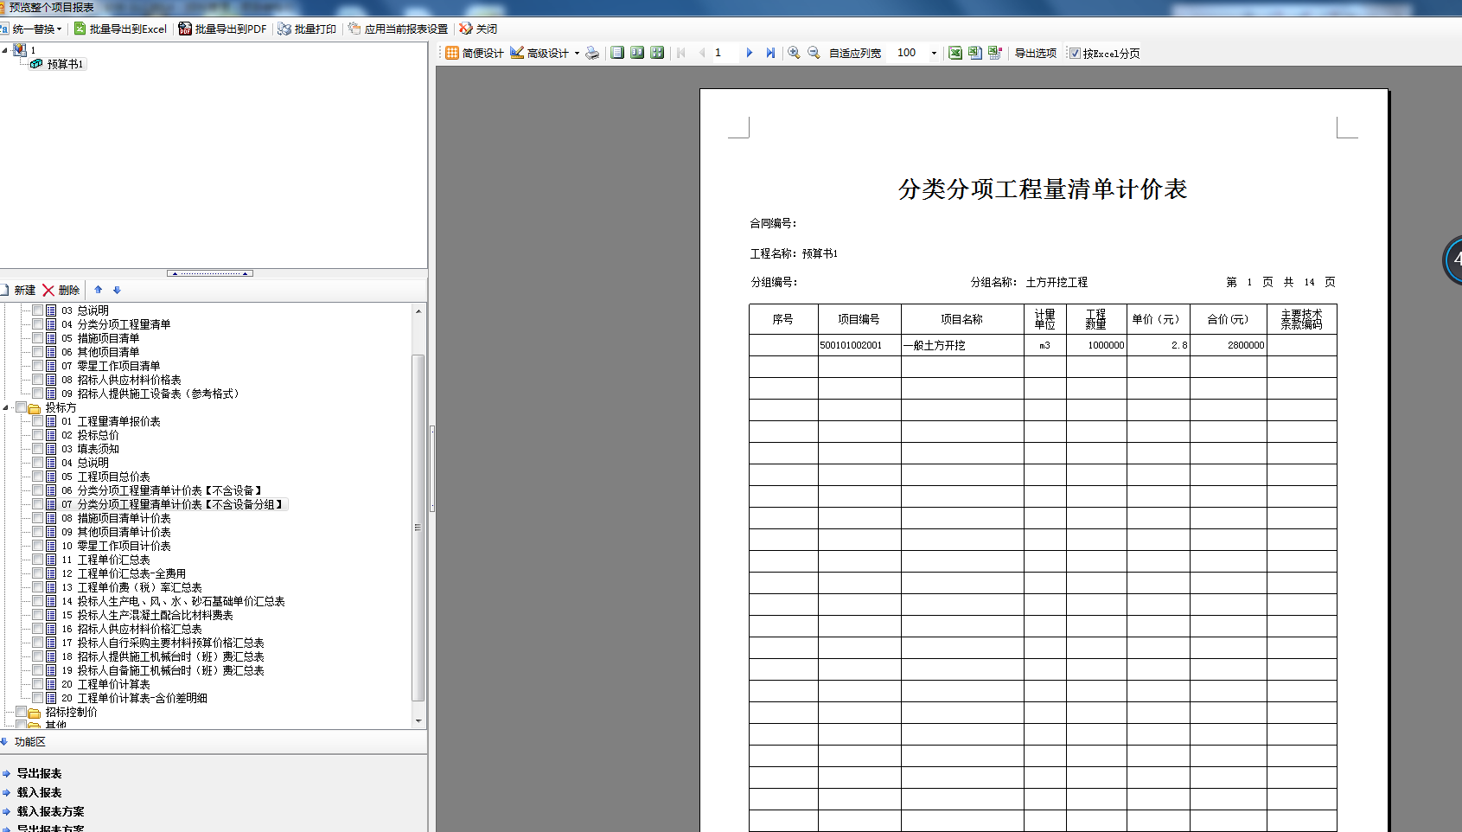Open the zoom percentage dropdown arrow
This screenshot has height=832, width=1462.
[934, 53]
